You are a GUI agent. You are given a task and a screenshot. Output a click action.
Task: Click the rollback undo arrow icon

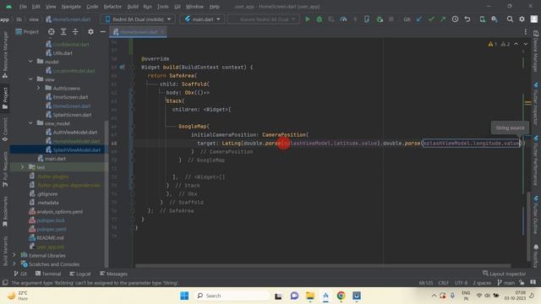pyautogui.click(x=467, y=19)
